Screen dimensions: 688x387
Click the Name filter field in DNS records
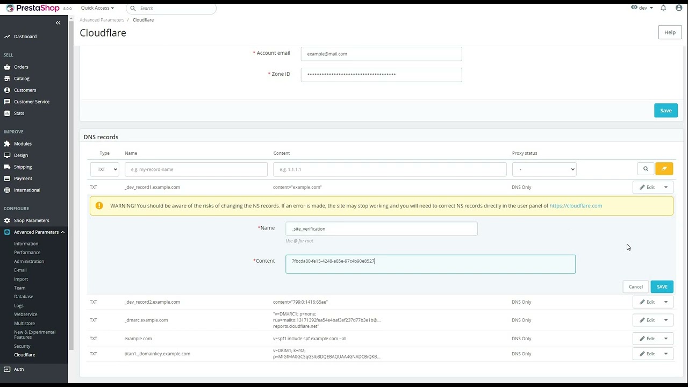click(196, 169)
